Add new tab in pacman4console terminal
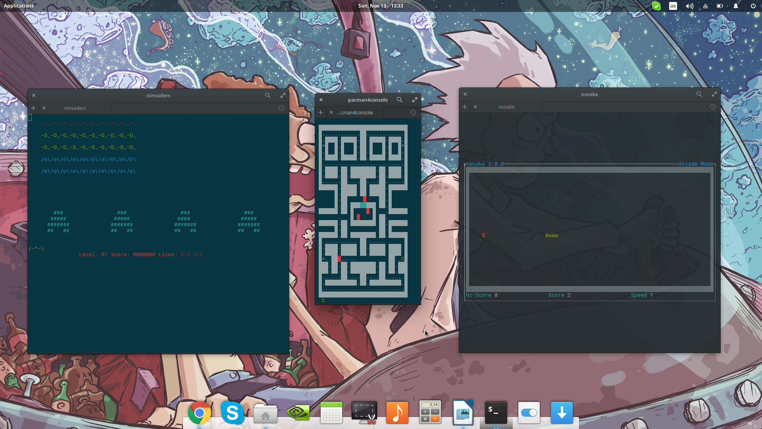The image size is (762, 429). click(x=321, y=112)
